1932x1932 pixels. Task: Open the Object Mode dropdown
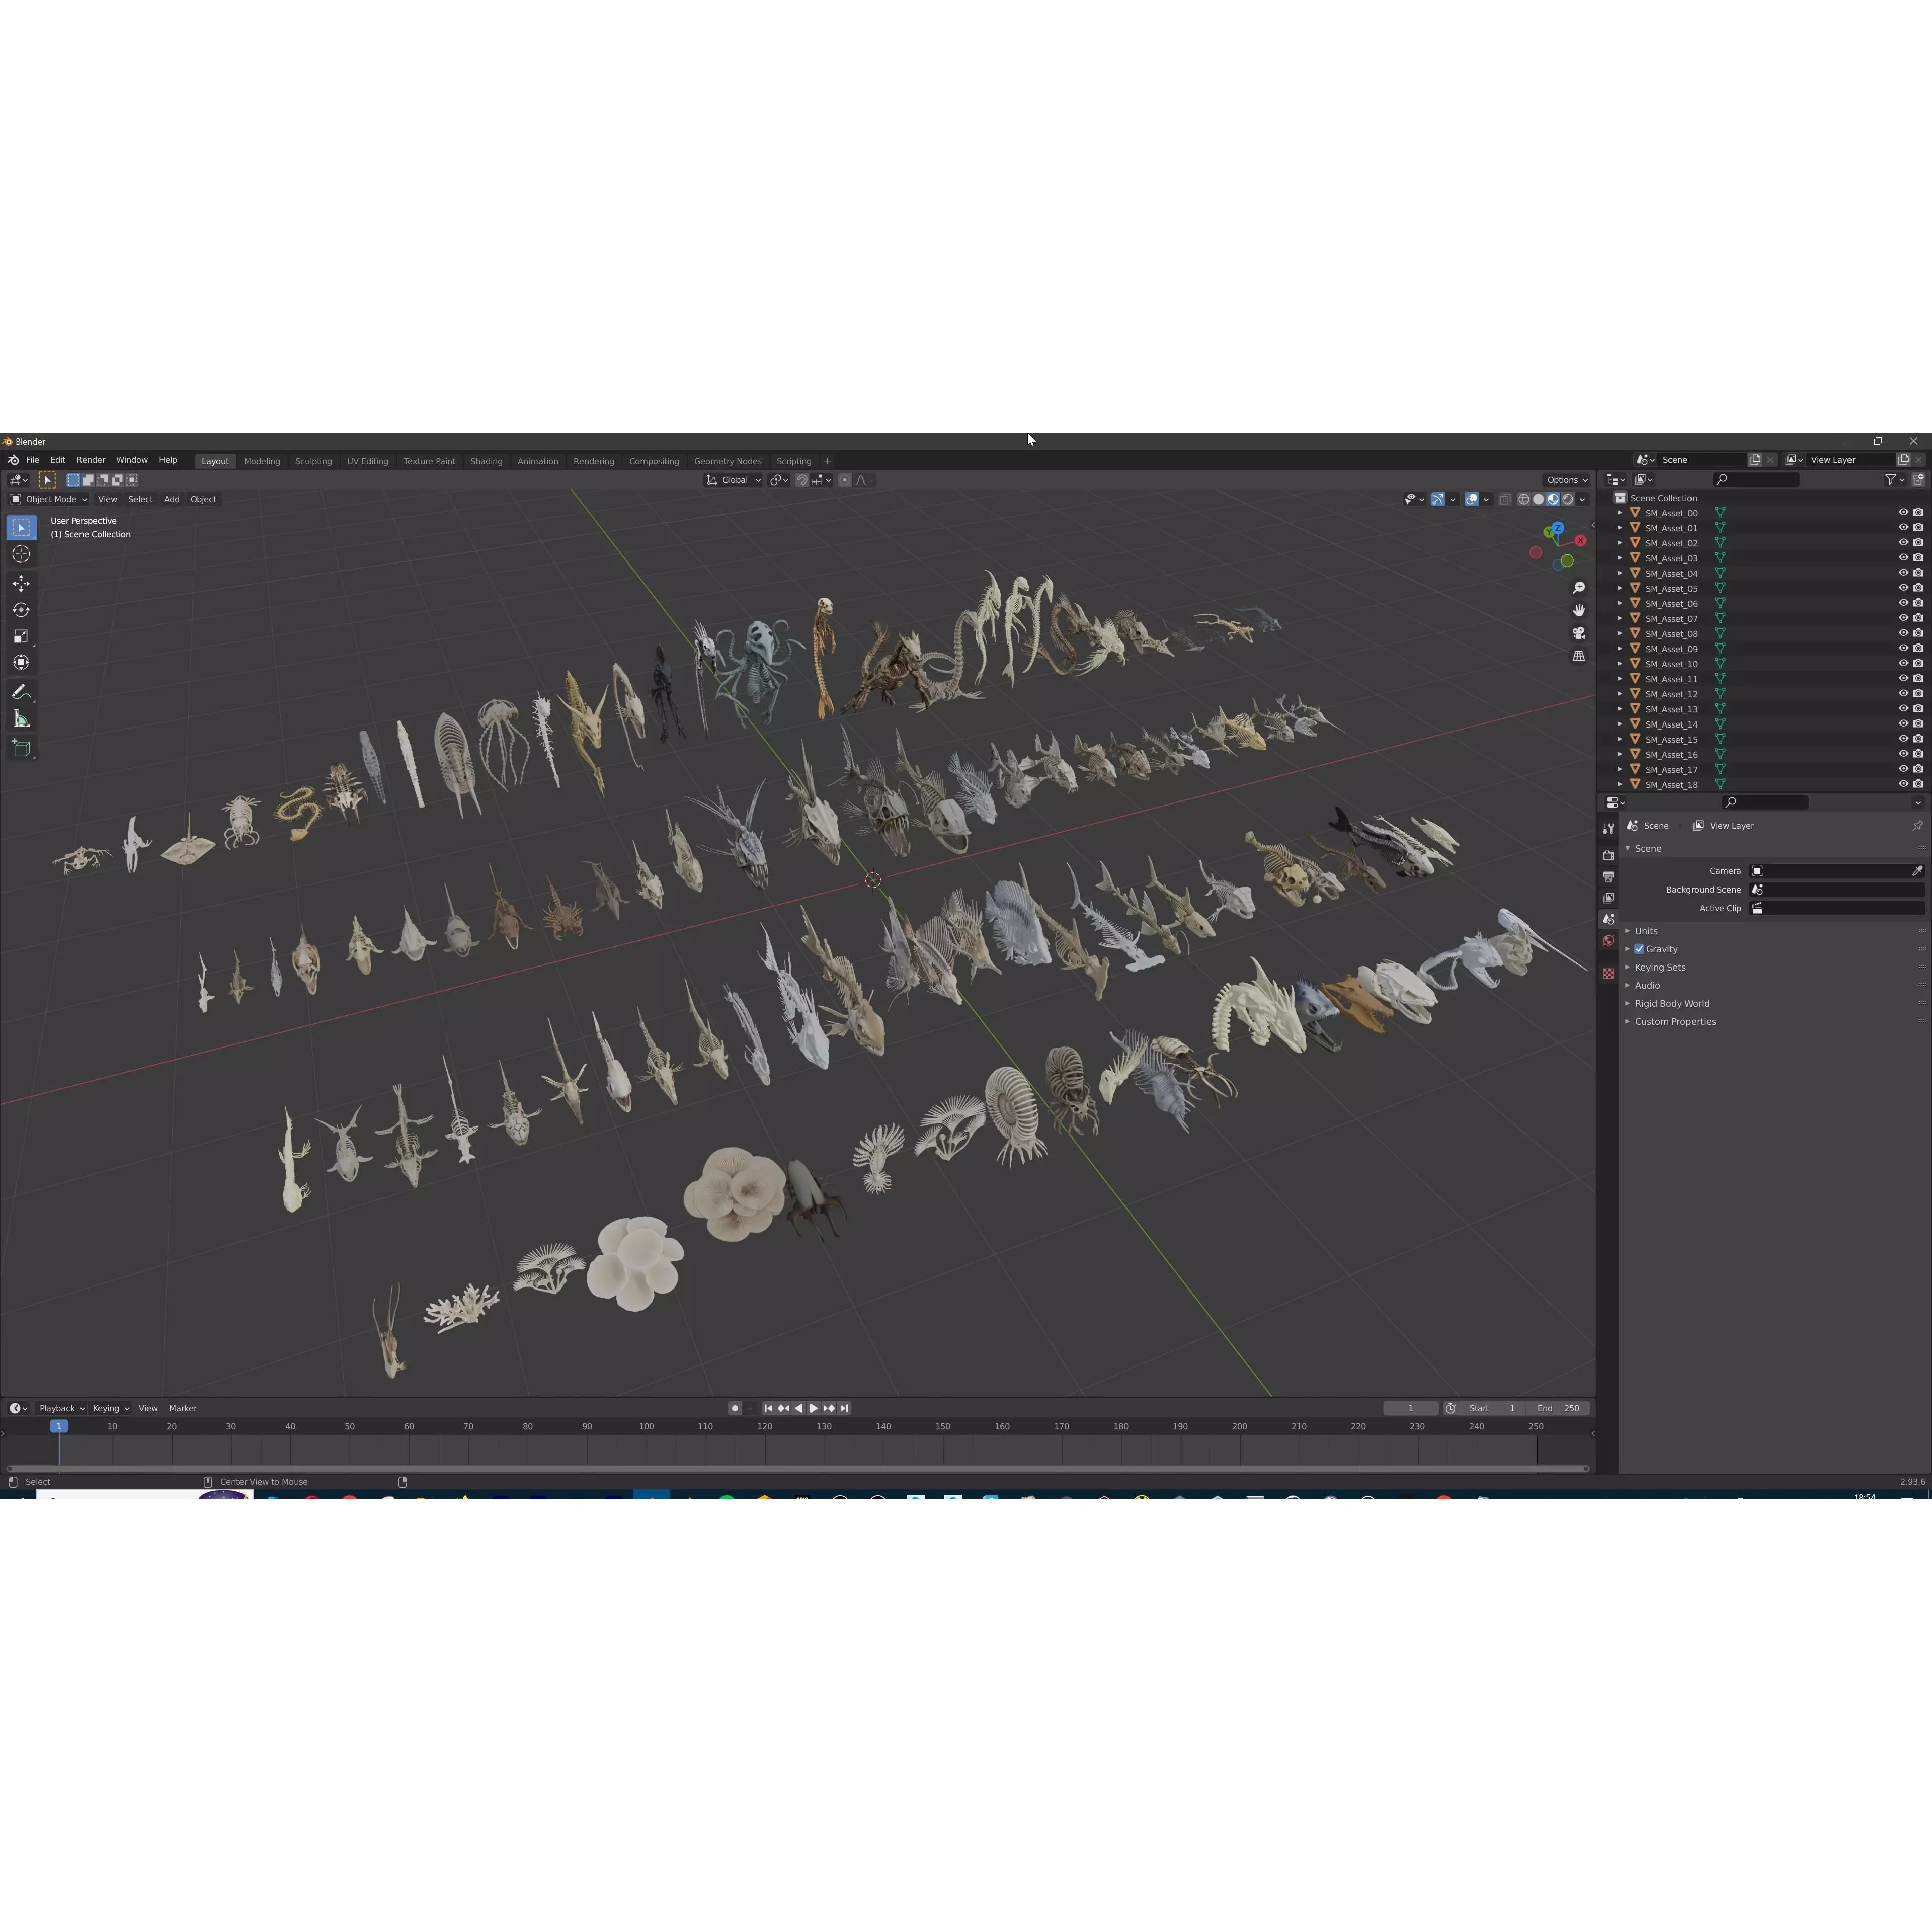pyautogui.click(x=50, y=499)
